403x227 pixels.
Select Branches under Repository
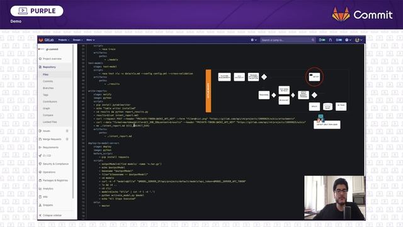(x=48, y=88)
